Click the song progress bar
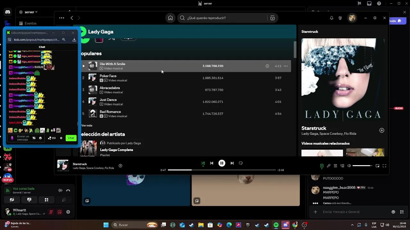The image size is (410, 230). tap(222, 170)
